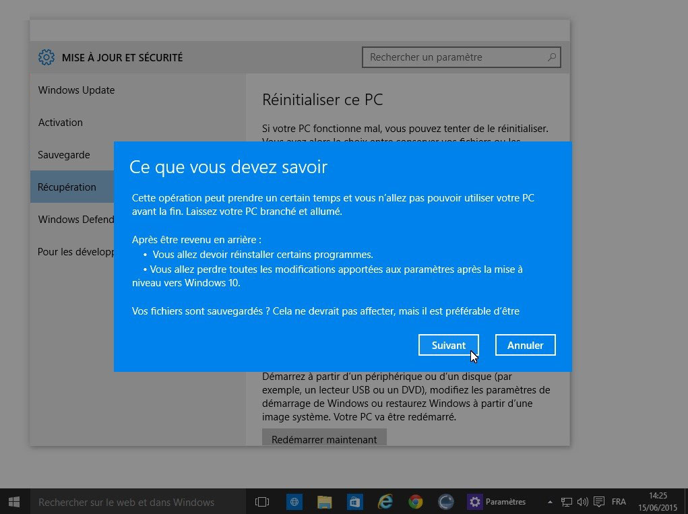
Task: Launch Internet Explorer from the taskbar
Action: pyautogui.click(x=385, y=502)
